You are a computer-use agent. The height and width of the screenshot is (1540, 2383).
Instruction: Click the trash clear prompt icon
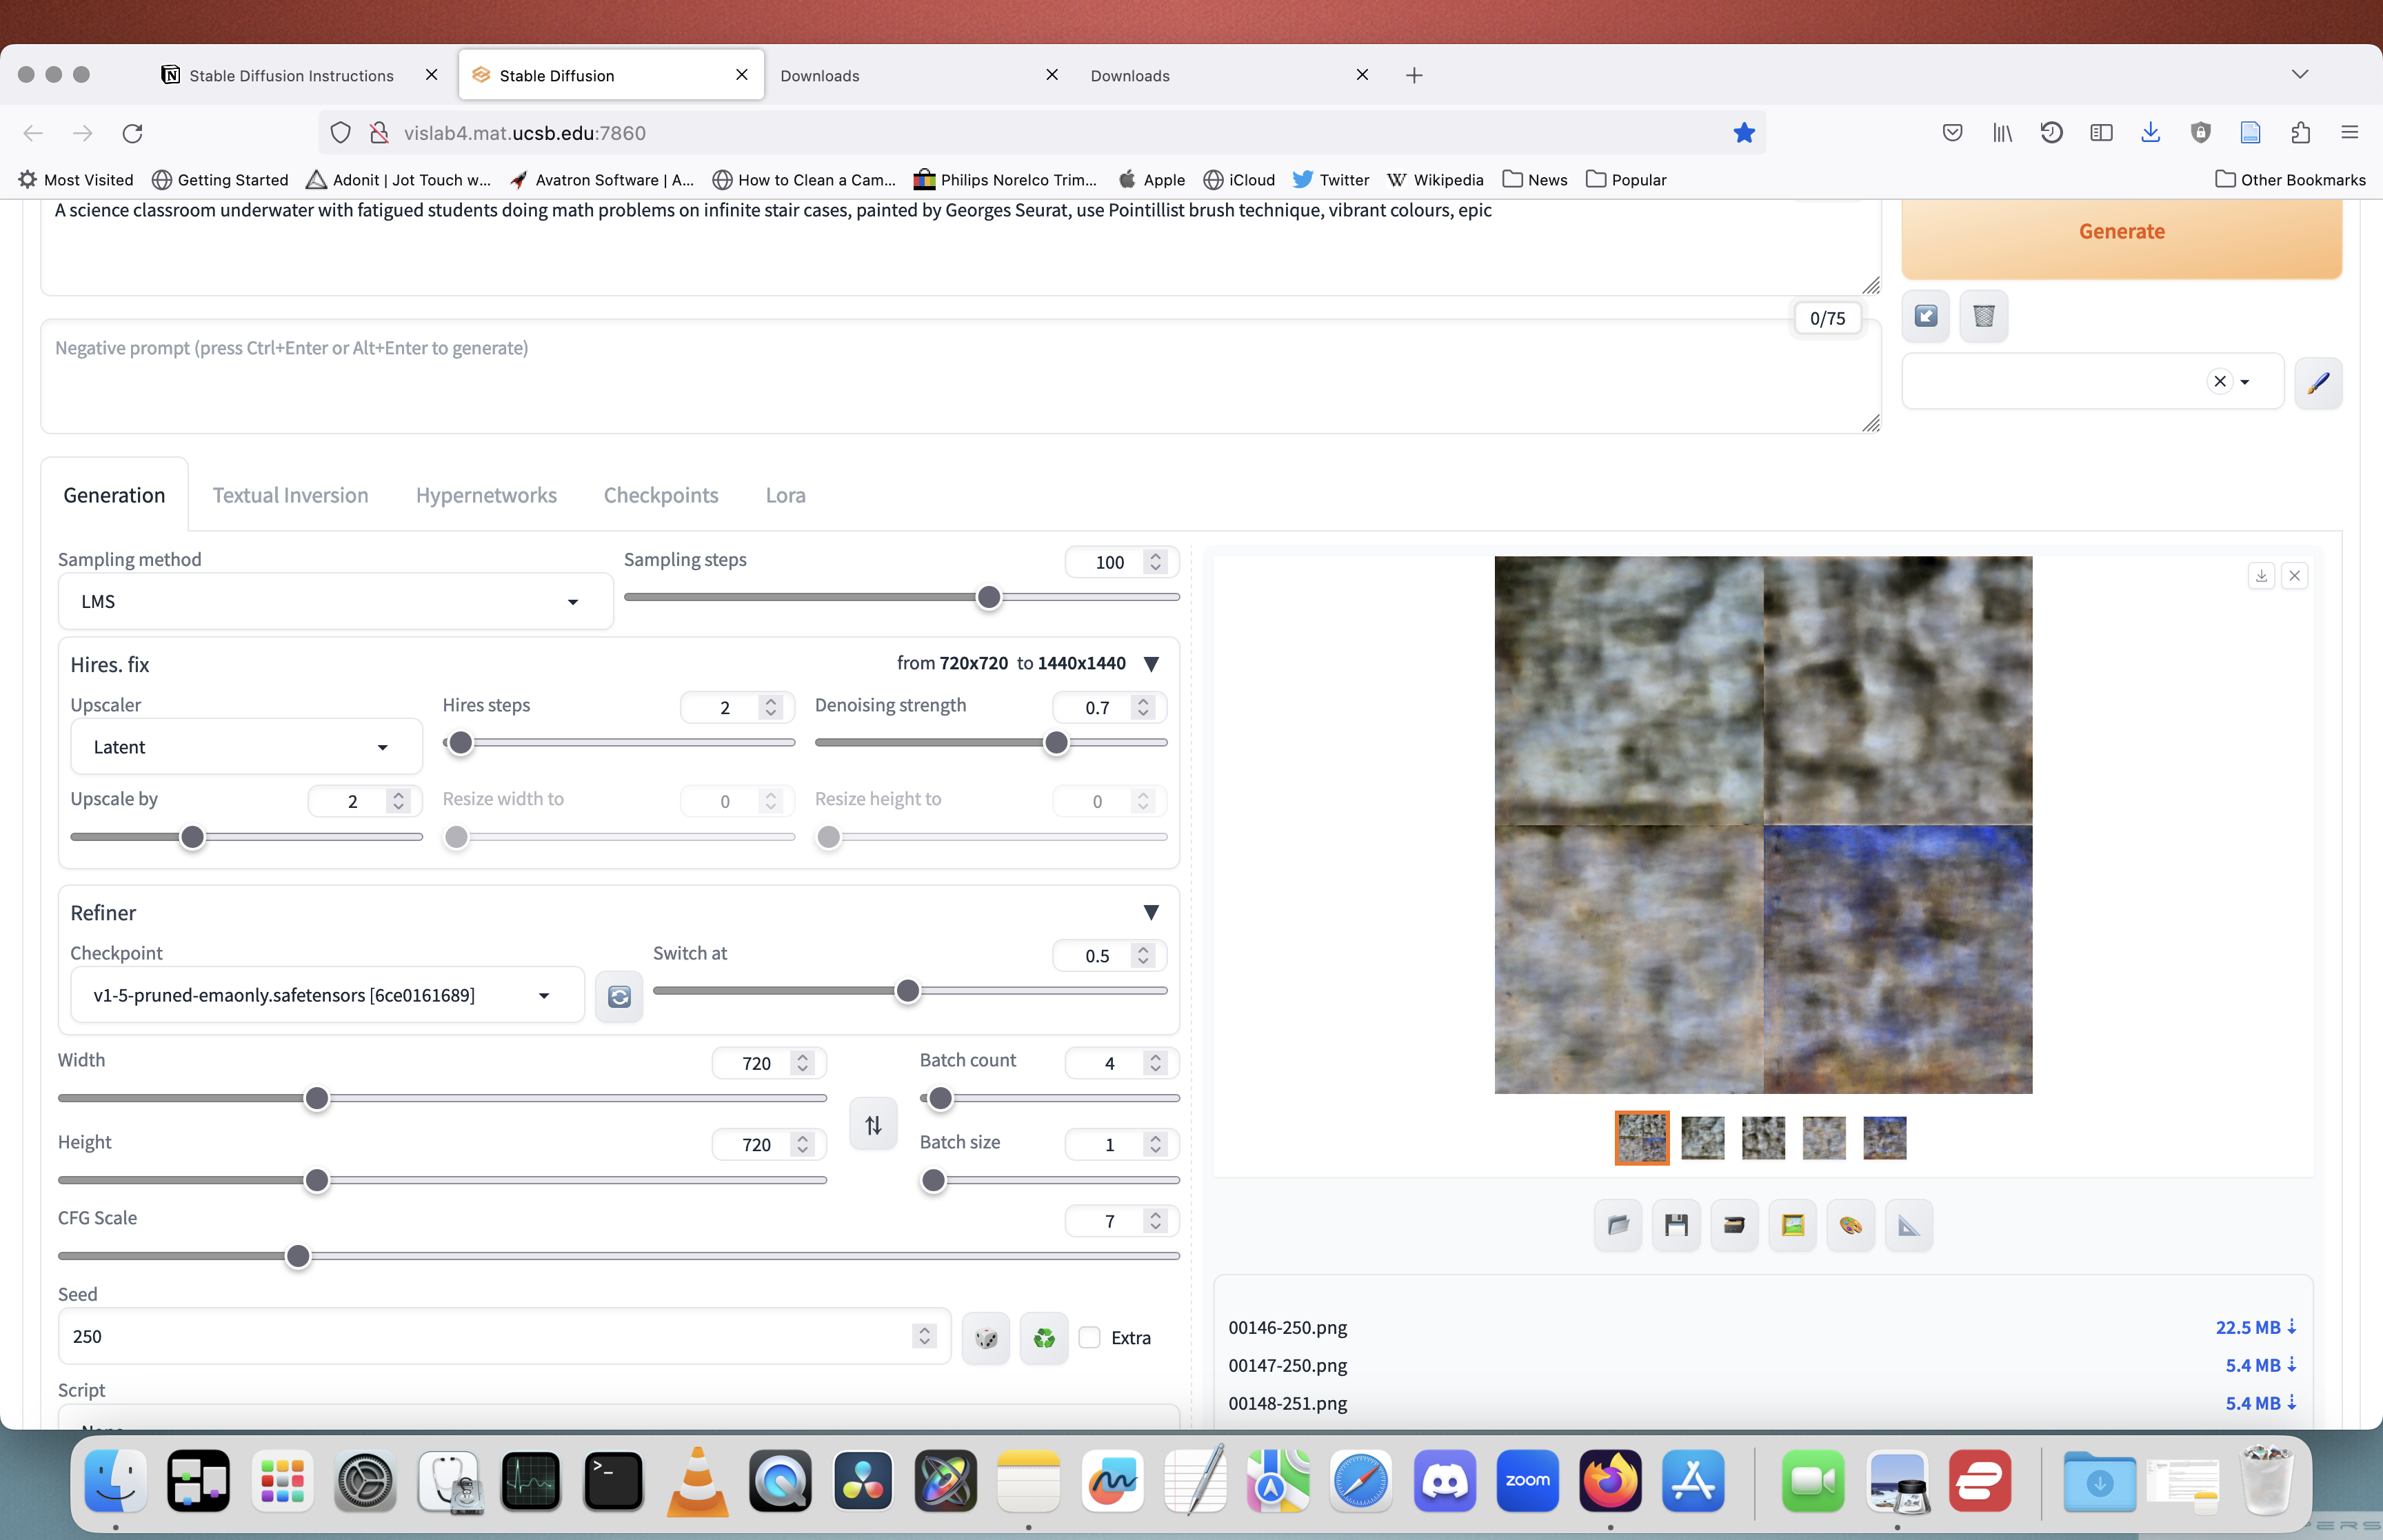[x=1984, y=317]
